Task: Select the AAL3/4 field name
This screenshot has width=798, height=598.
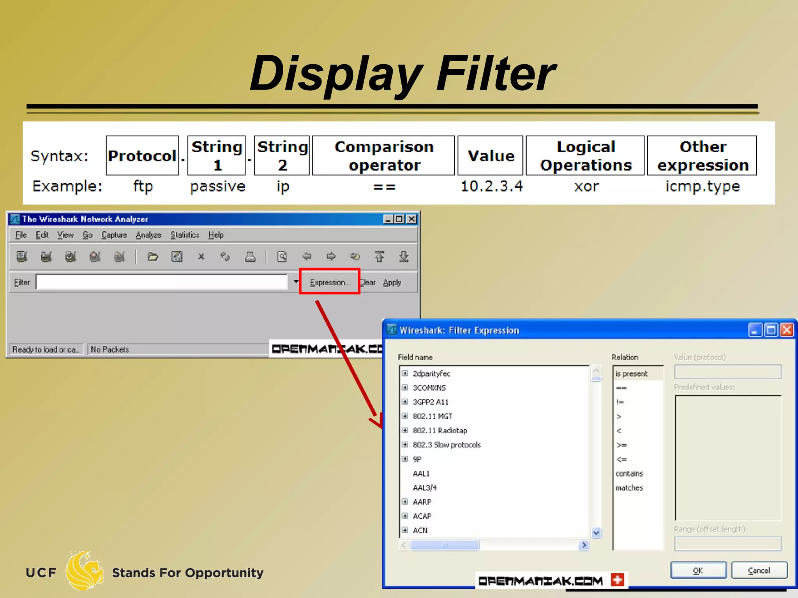Action: click(425, 487)
